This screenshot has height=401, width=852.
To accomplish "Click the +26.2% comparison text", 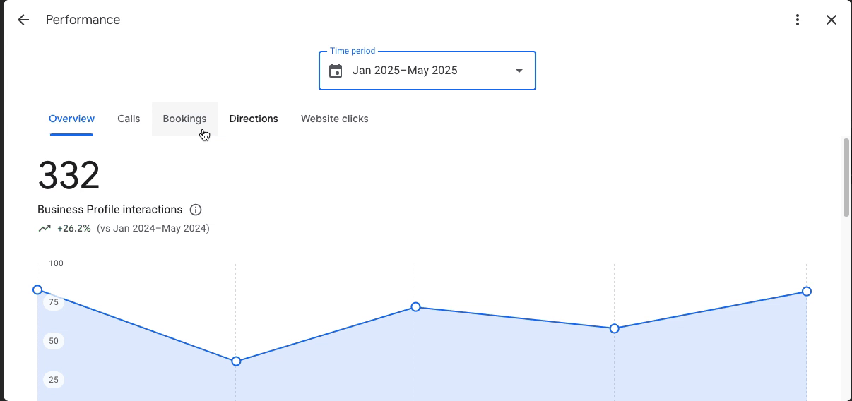I will (74, 228).
